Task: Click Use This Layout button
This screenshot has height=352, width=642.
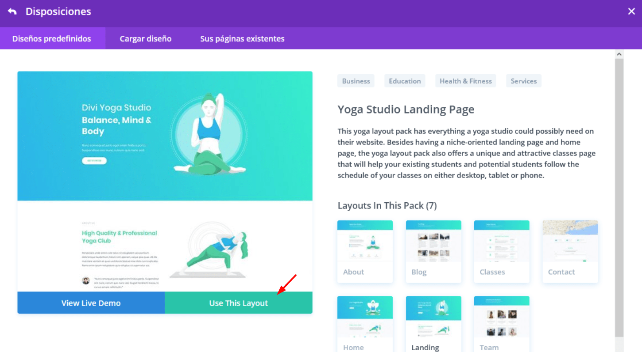Action: (239, 303)
